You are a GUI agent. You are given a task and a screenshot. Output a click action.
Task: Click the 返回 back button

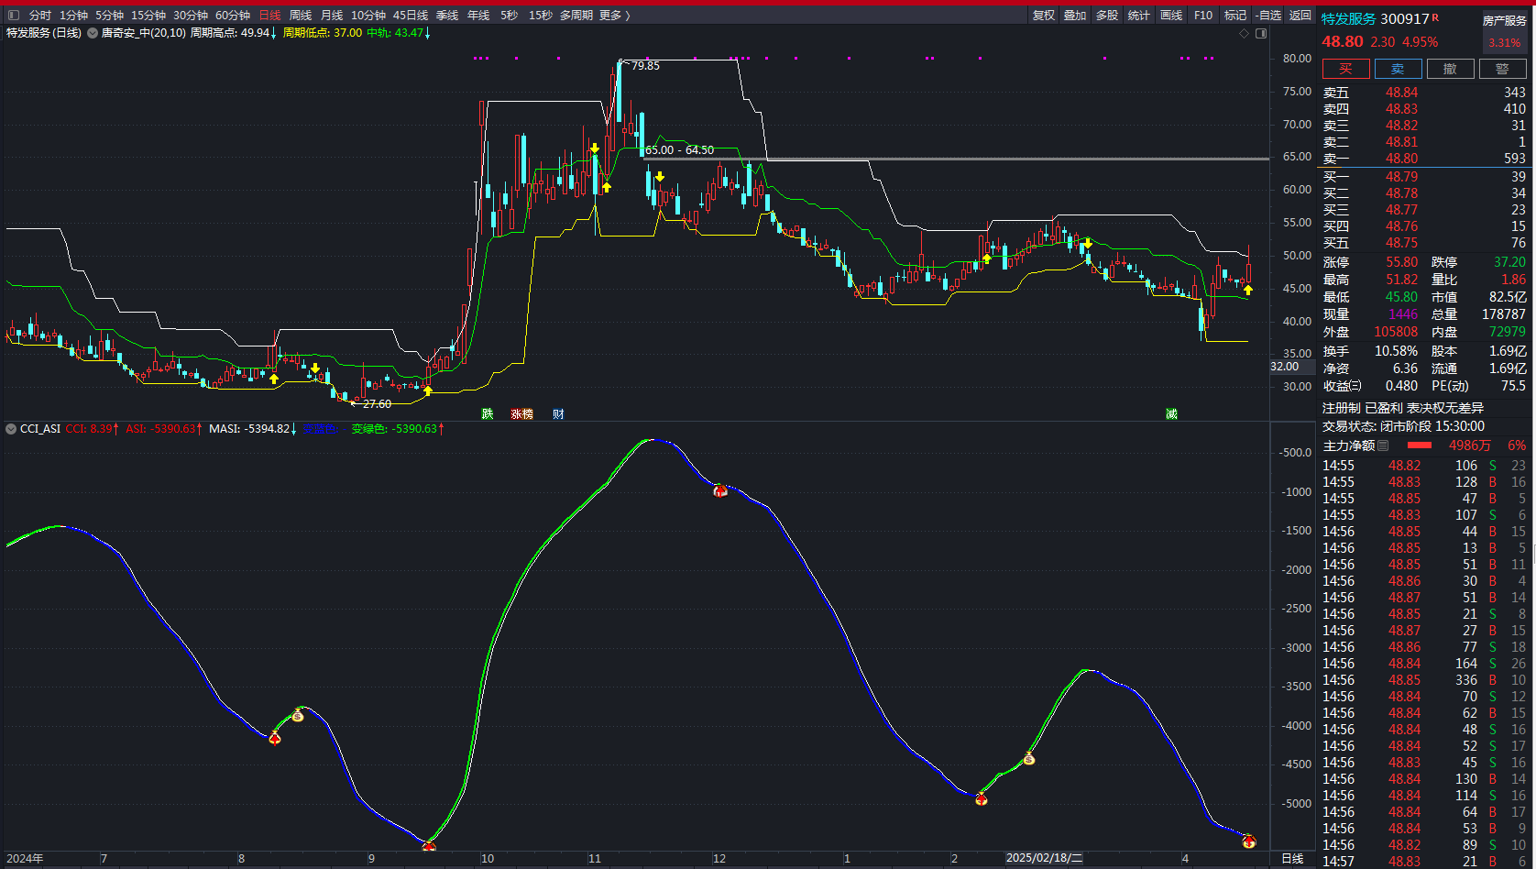(x=1300, y=15)
